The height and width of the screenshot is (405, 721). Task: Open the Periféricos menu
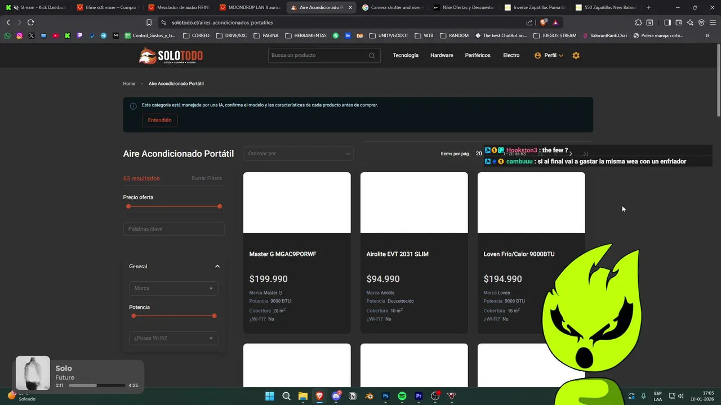[478, 55]
